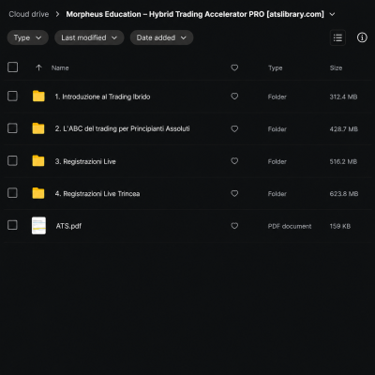This screenshot has width=375, height=375.
Task: Click the '623.8 MB' size value
Action: click(344, 194)
